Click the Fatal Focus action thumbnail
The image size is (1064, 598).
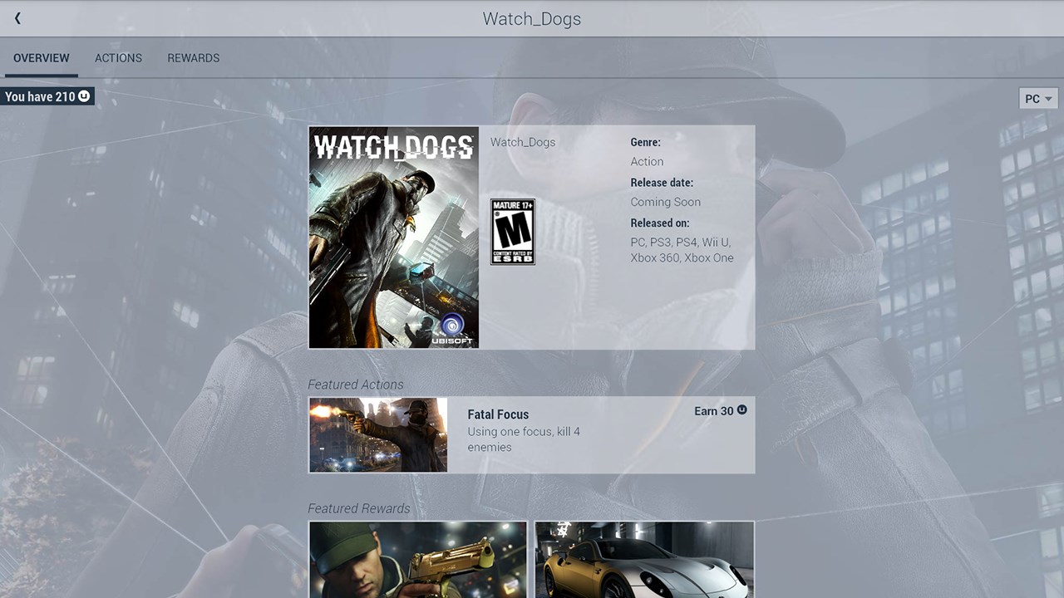[378, 435]
